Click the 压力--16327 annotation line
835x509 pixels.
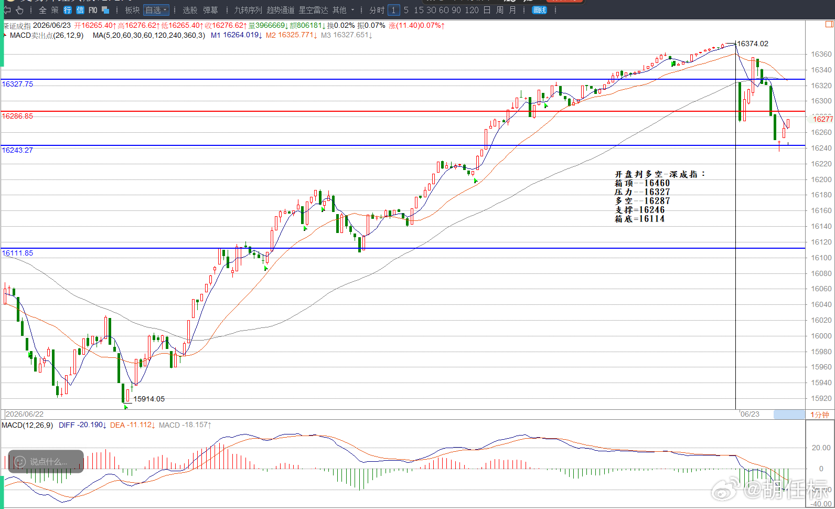coord(642,192)
